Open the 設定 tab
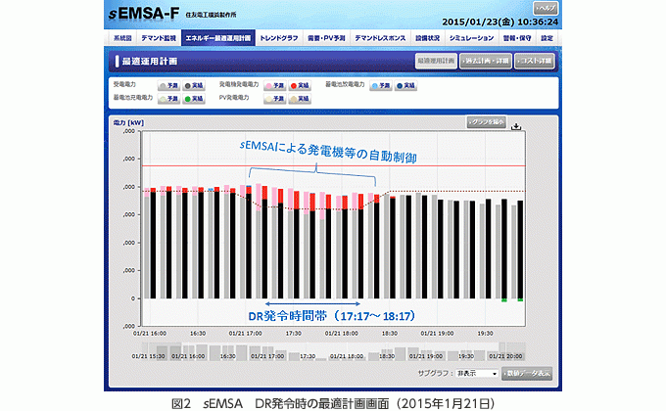This screenshot has height=411, width=666. pos(547,38)
